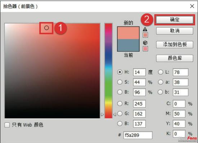Click the hex field showing f5a289
Image resolution: width=198 pixels, height=143 pixels.
(138, 135)
